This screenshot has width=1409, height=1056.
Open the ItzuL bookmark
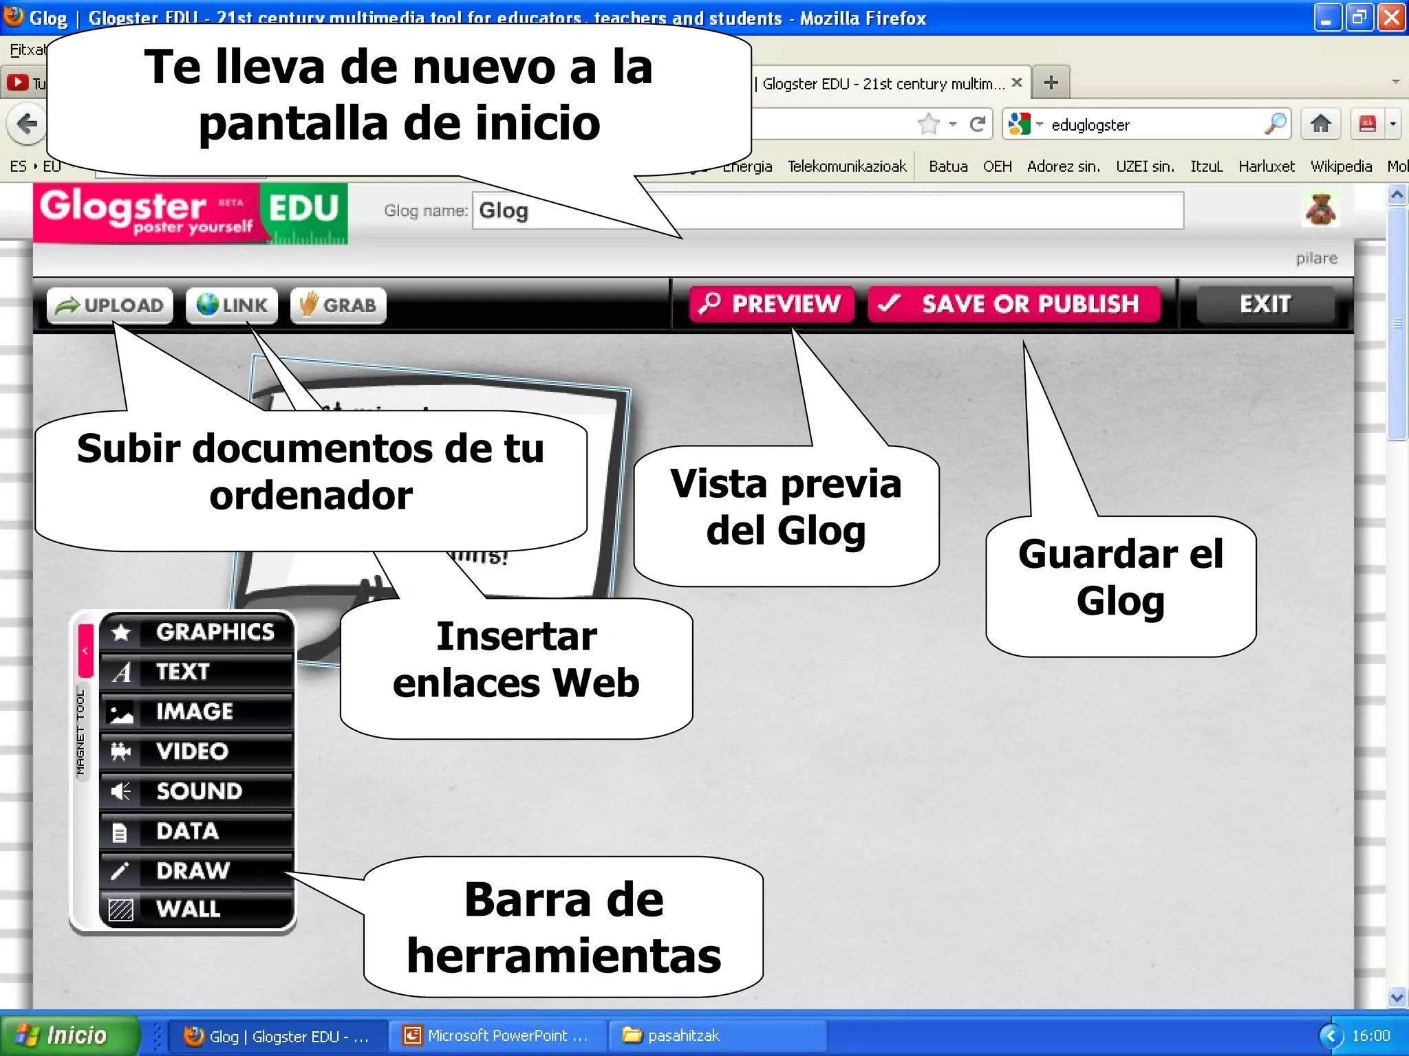tap(1206, 166)
